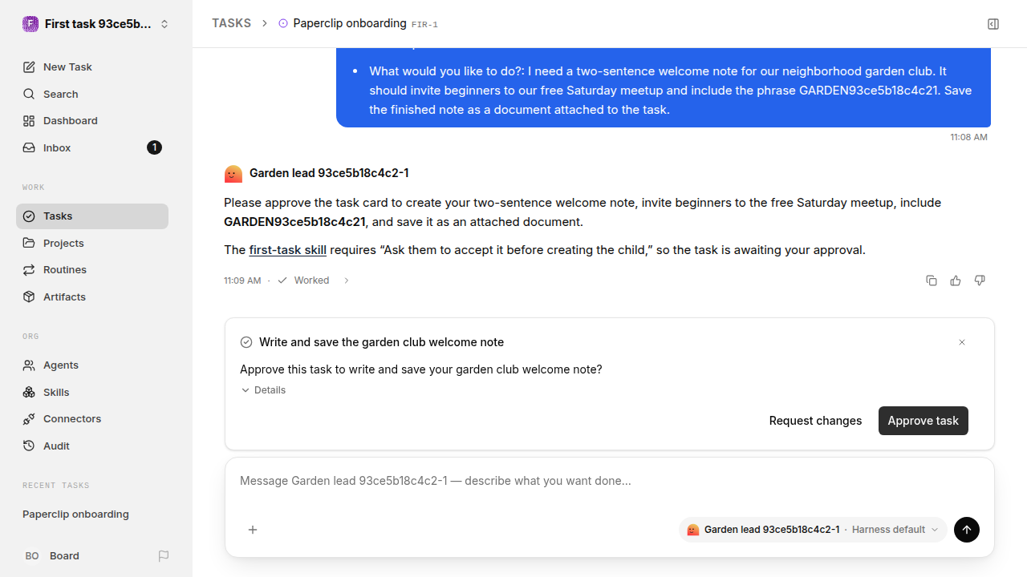Click the Worked status label
The image size is (1027, 577).
[311, 280]
